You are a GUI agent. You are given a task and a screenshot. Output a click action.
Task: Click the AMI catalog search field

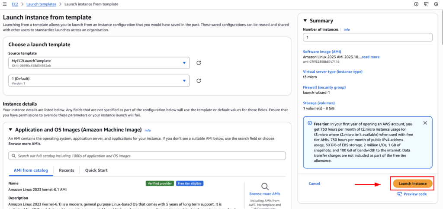coord(147,155)
